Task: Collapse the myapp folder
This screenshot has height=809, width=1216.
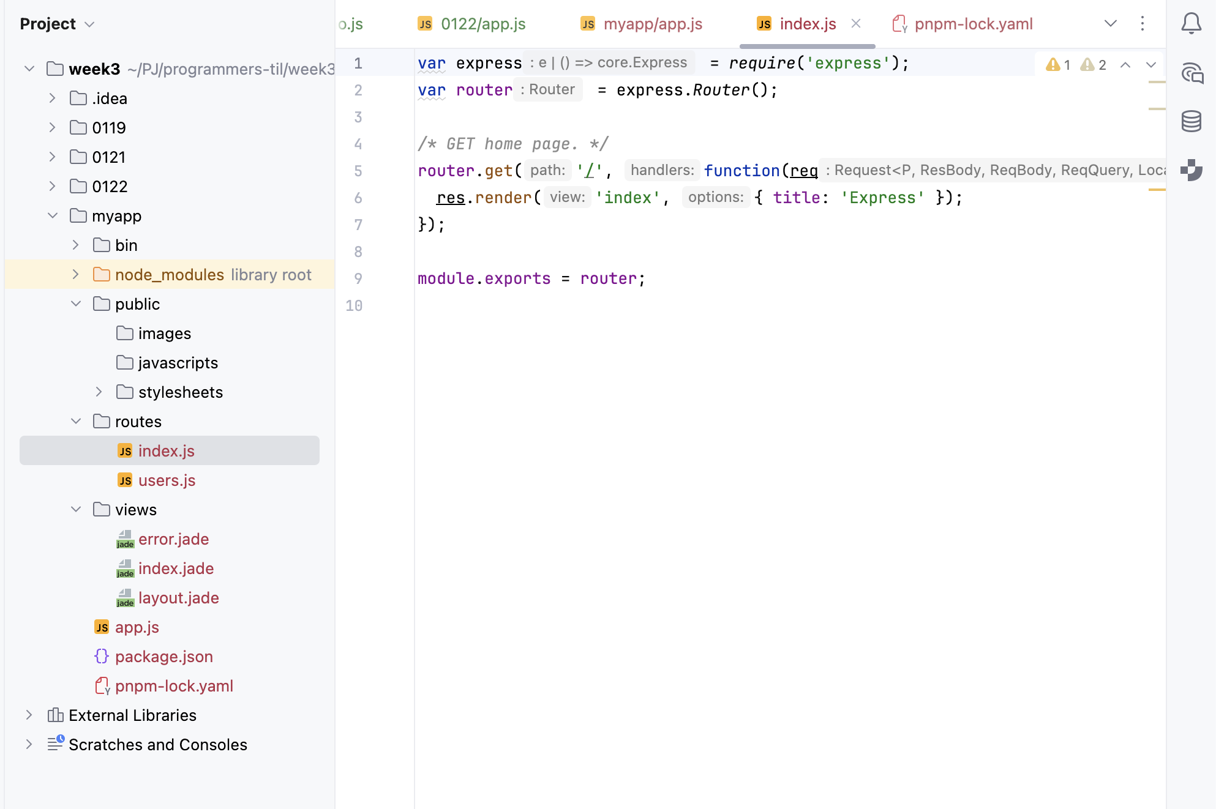Action: point(53,215)
